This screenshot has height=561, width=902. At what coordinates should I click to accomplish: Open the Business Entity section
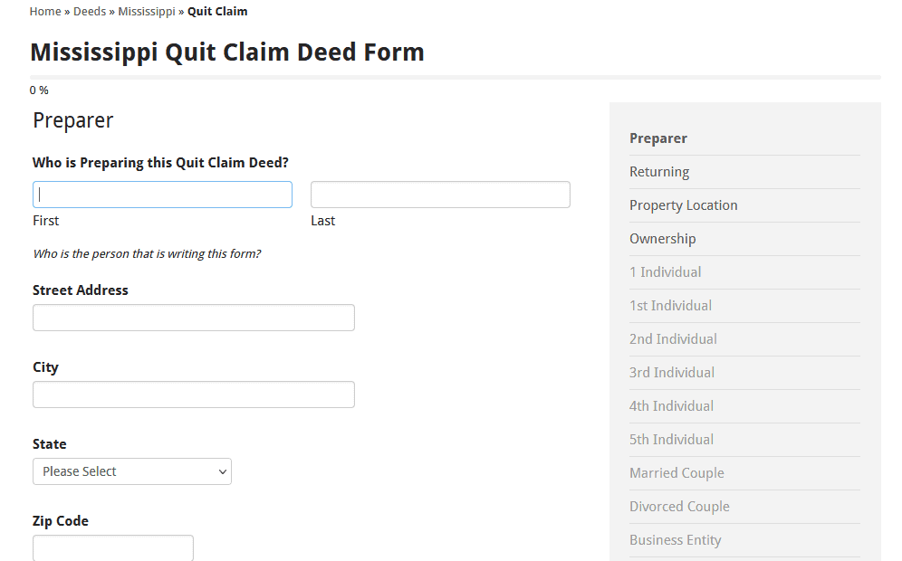pyautogui.click(x=675, y=539)
